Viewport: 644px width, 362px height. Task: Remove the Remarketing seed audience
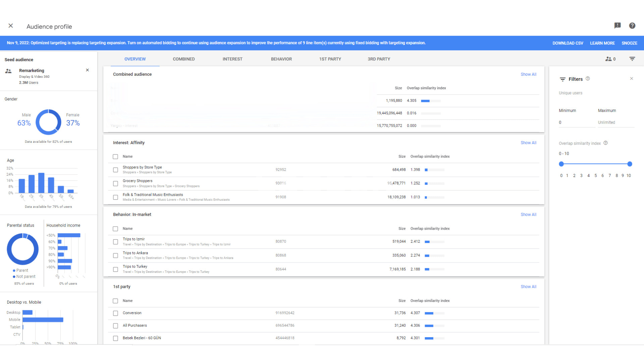(x=87, y=70)
